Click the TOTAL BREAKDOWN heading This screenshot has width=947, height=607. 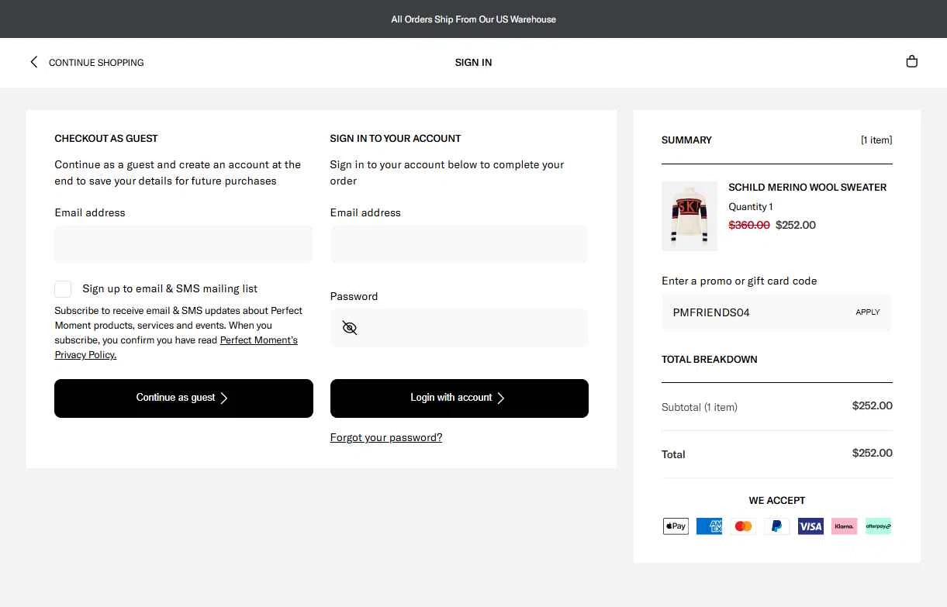[x=710, y=359]
